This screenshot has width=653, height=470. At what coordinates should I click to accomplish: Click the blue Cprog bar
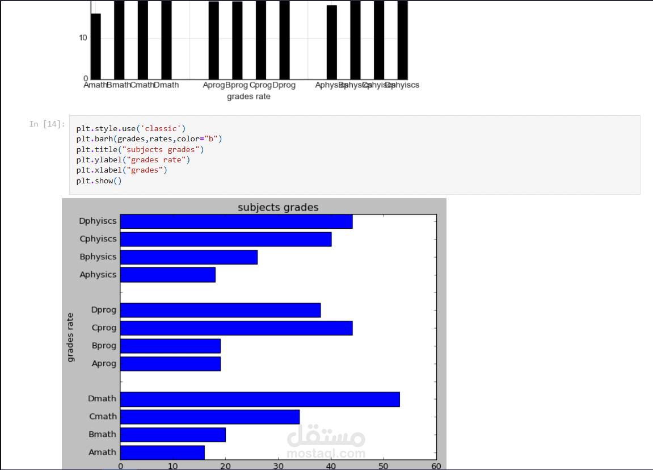point(236,328)
